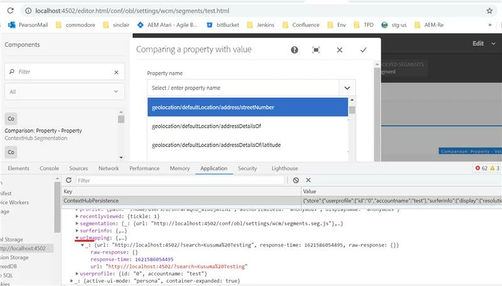Switch to Performance DevTools tab
The width and height of the screenshot is (502, 286).
pyautogui.click(x=144, y=168)
